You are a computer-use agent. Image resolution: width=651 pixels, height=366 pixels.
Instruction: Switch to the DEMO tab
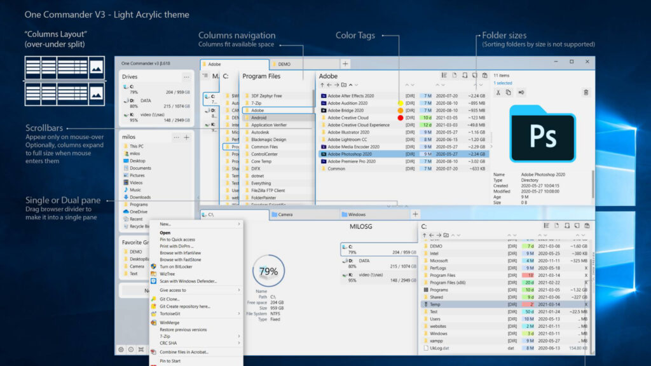[305, 64]
